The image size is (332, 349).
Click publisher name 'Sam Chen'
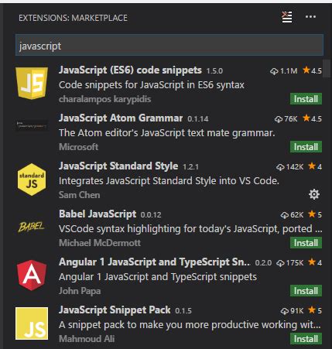click(79, 195)
